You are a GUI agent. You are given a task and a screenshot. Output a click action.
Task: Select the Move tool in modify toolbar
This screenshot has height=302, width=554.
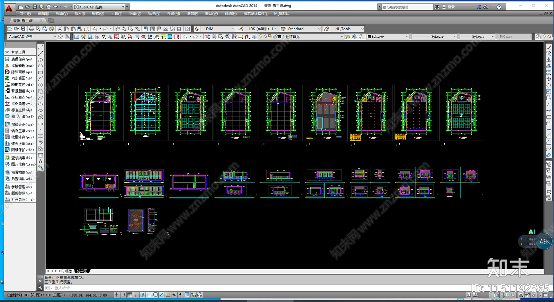coord(549,79)
